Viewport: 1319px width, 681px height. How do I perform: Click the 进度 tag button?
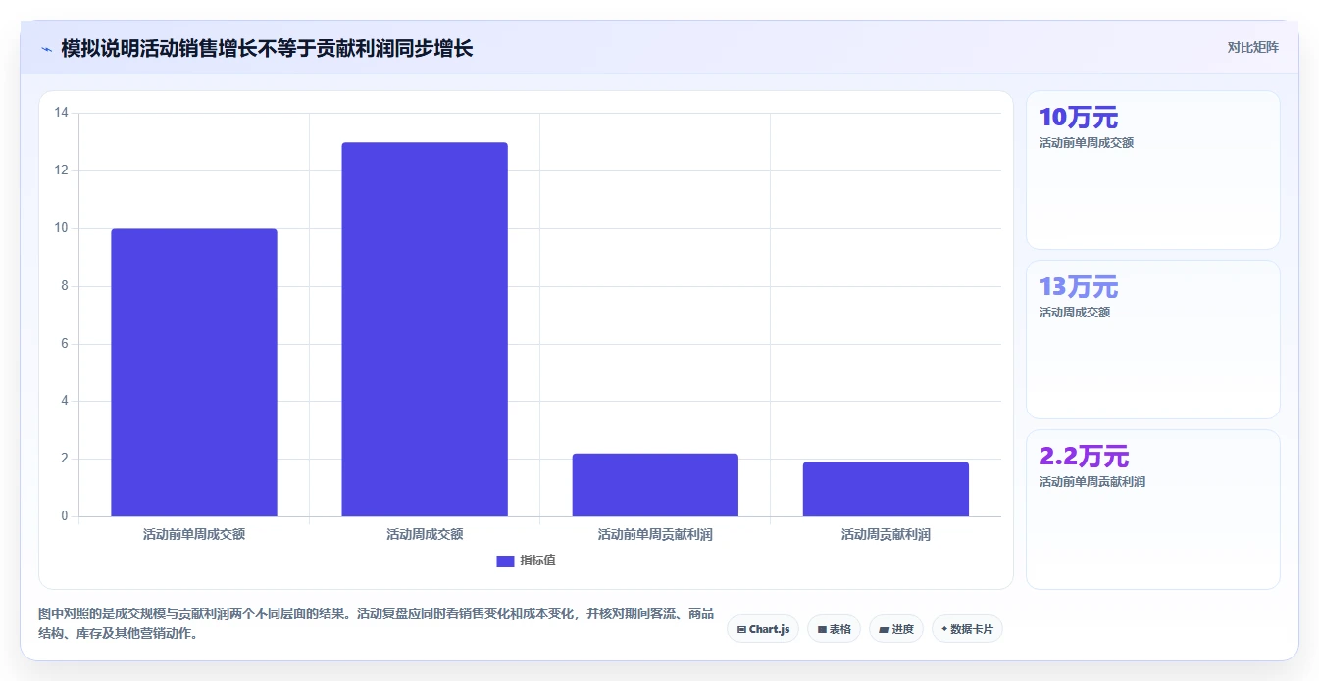(x=896, y=629)
